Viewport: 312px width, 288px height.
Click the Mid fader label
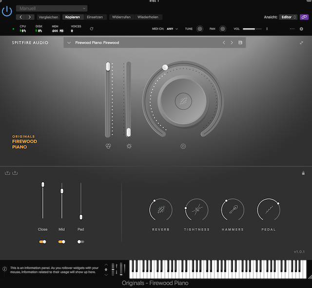(62, 230)
